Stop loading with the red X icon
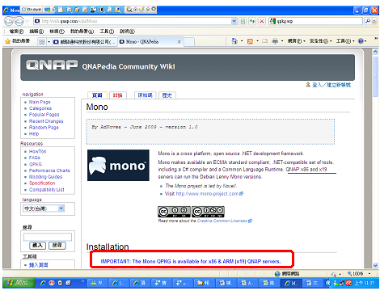Image resolution: width=380 pixels, height=295 pixels. point(262,21)
